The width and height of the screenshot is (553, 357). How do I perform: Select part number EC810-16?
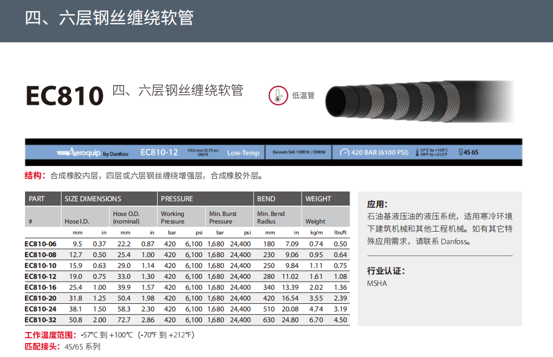(41, 288)
